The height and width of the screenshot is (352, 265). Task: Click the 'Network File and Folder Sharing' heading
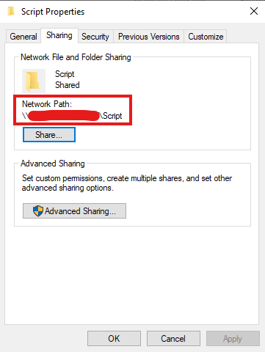coord(76,57)
